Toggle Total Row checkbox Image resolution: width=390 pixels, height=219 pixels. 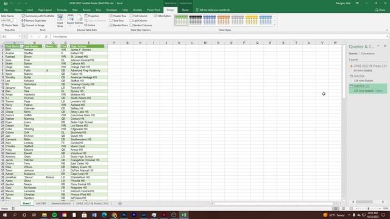click(x=111, y=21)
